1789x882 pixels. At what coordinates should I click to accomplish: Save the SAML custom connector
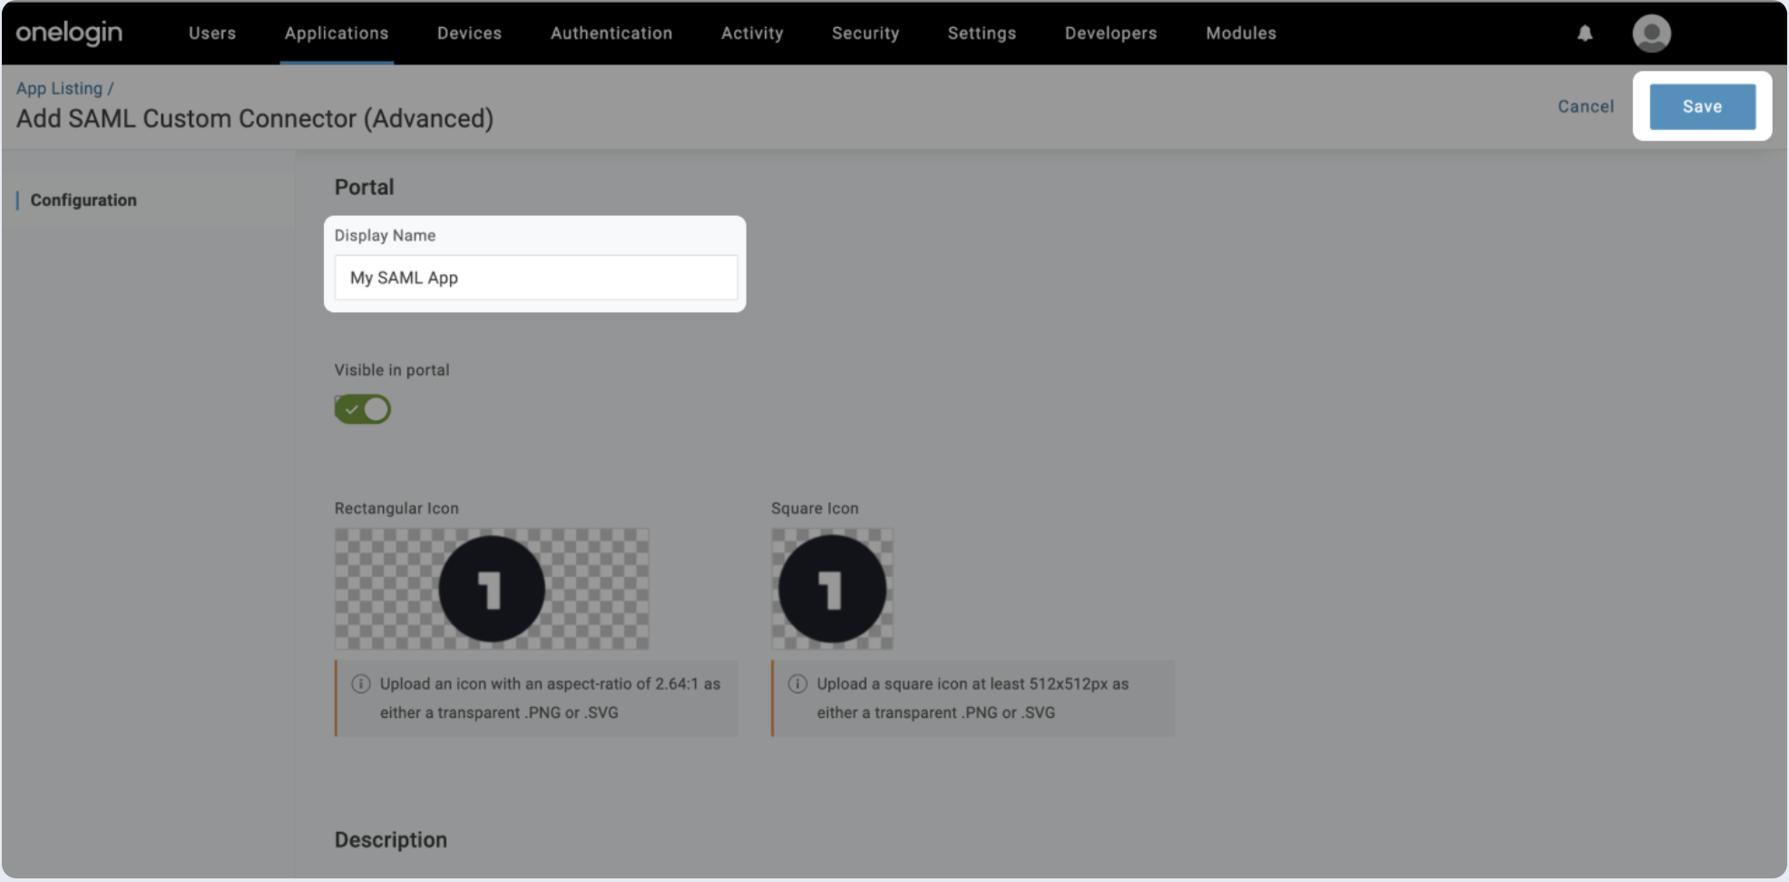tap(1702, 107)
